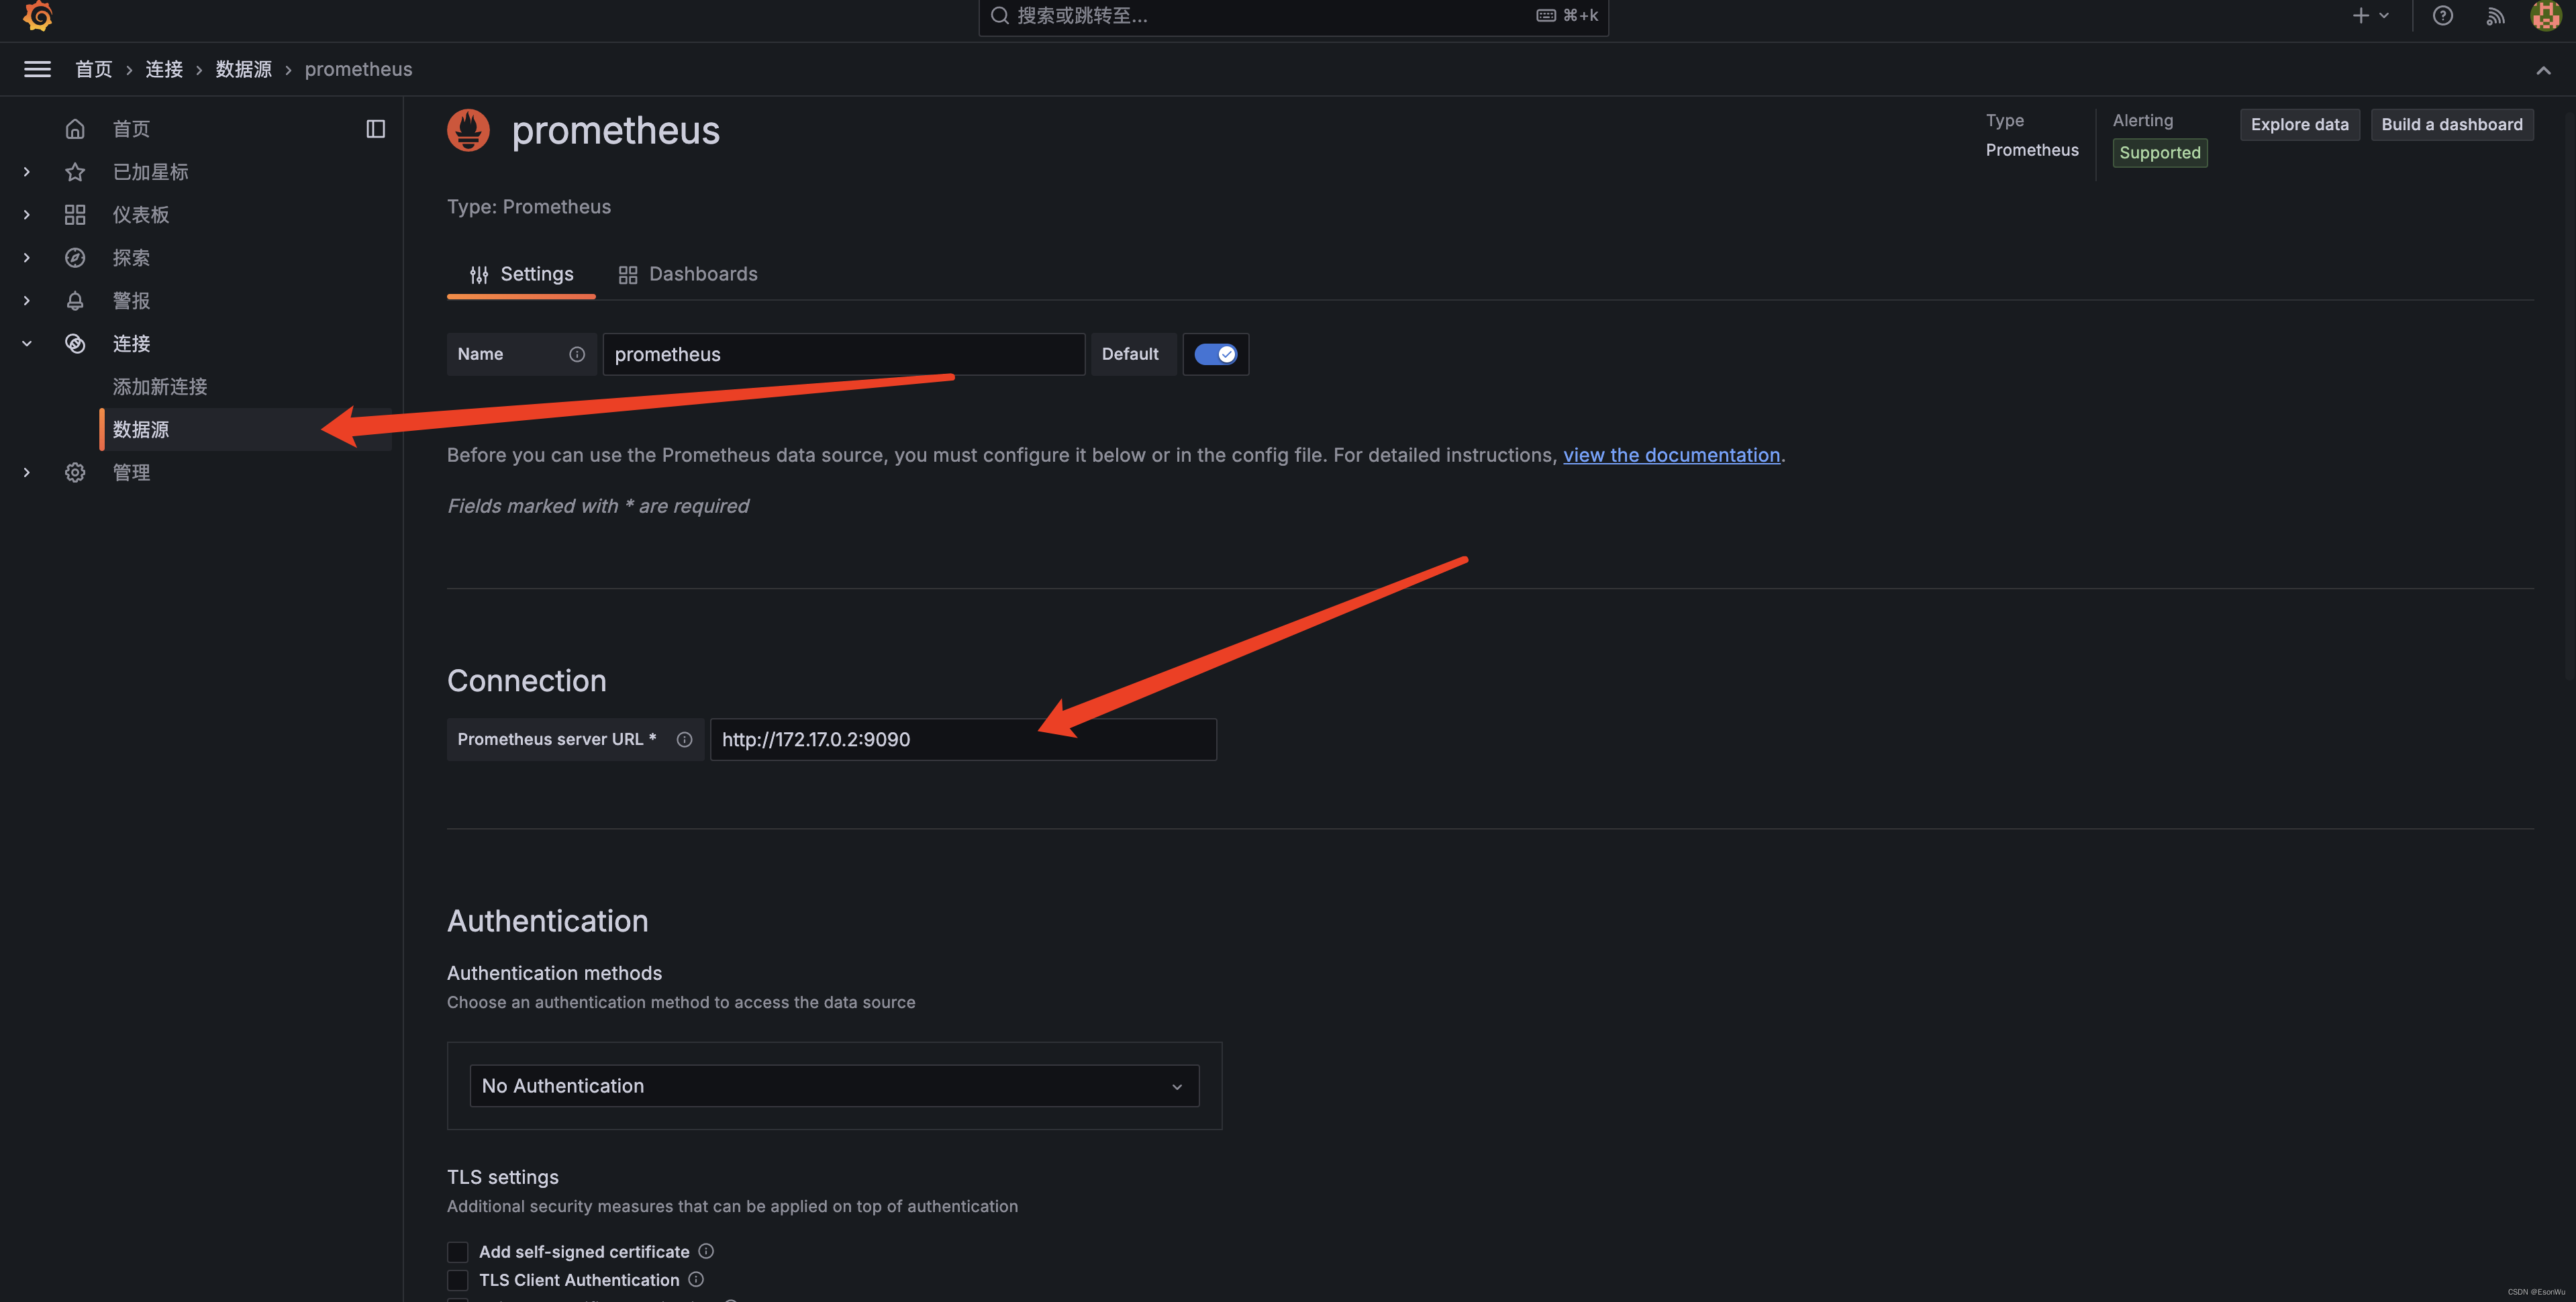Open the hamburger navigation menu

[x=37, y=69]
